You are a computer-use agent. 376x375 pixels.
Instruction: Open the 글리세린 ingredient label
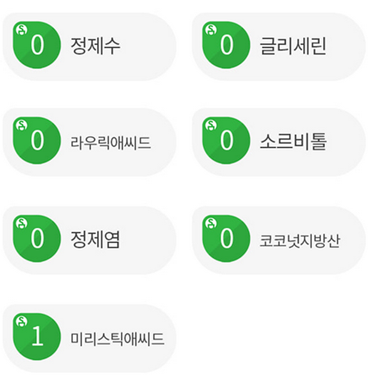click(x=293, y=46)
